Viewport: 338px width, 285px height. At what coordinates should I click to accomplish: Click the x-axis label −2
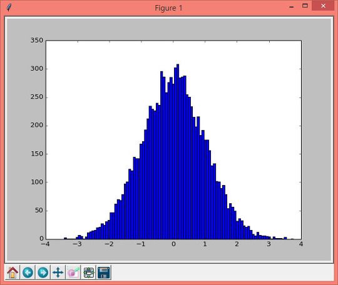109,244
